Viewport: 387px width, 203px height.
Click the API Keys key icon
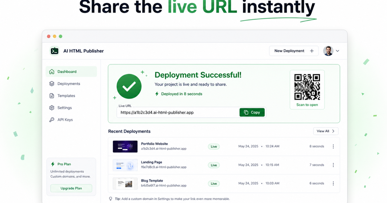coord(52,120)
